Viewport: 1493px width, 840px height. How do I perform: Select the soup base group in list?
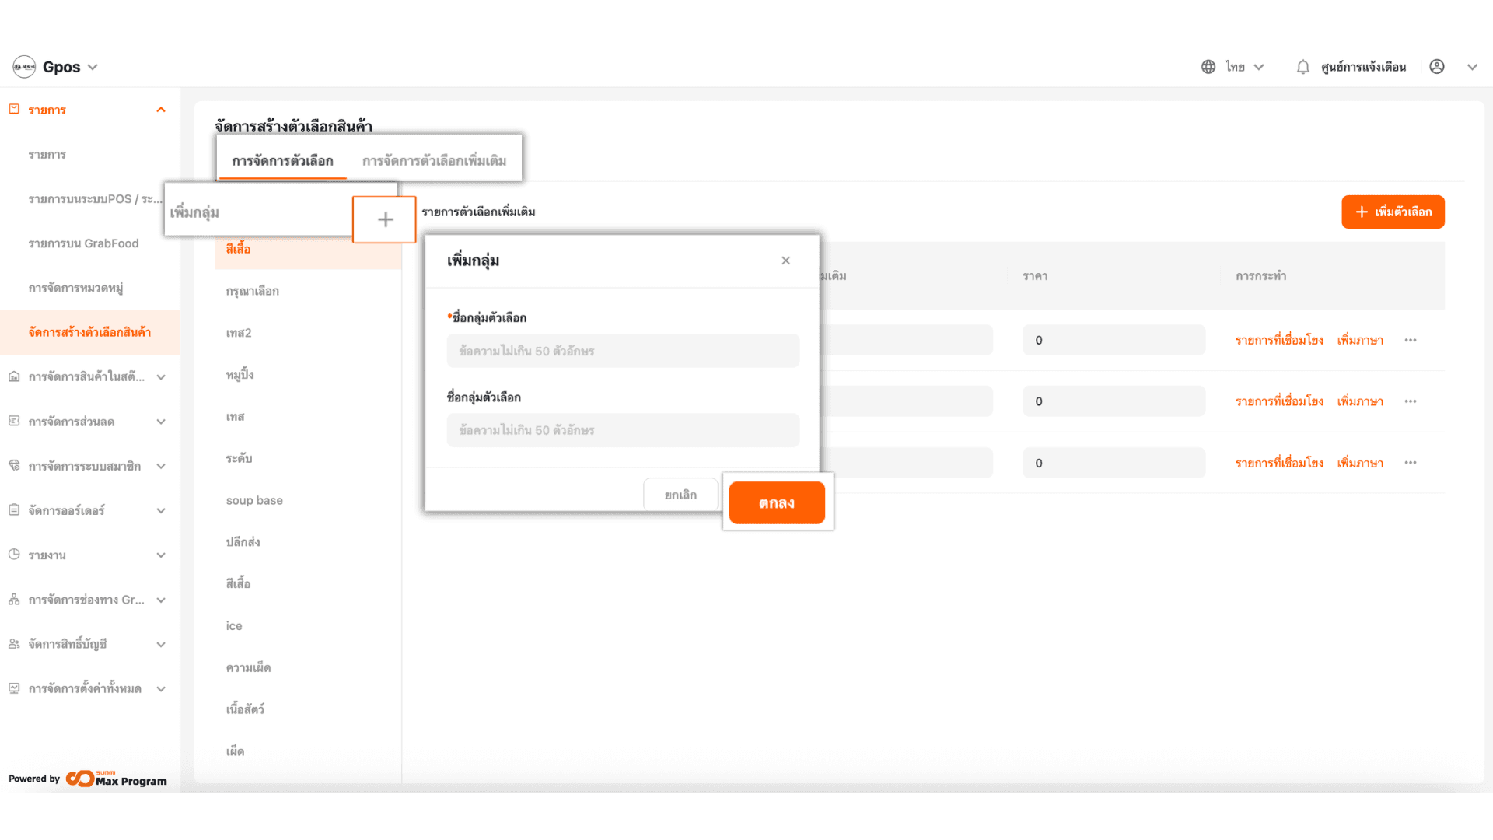254,500
